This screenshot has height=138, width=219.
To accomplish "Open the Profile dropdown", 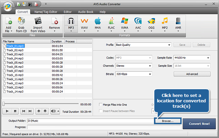I will coord(169,45).
